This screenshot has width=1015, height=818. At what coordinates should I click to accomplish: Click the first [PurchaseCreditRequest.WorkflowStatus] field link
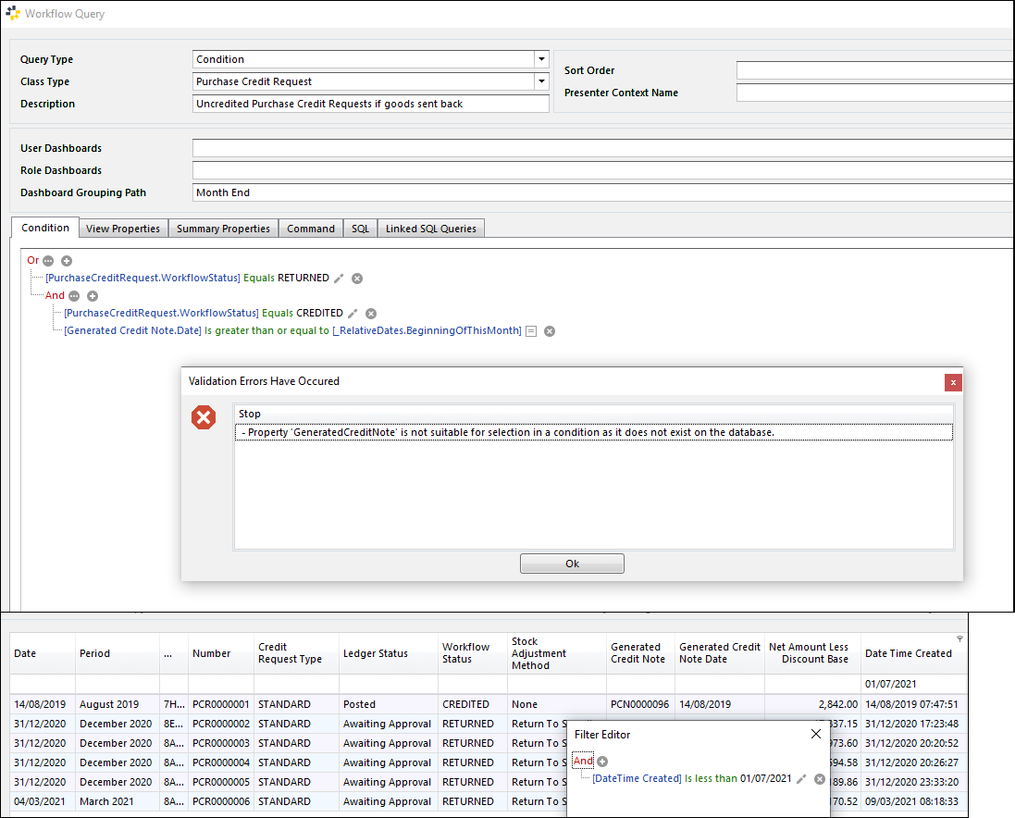(x=143, y=278)
